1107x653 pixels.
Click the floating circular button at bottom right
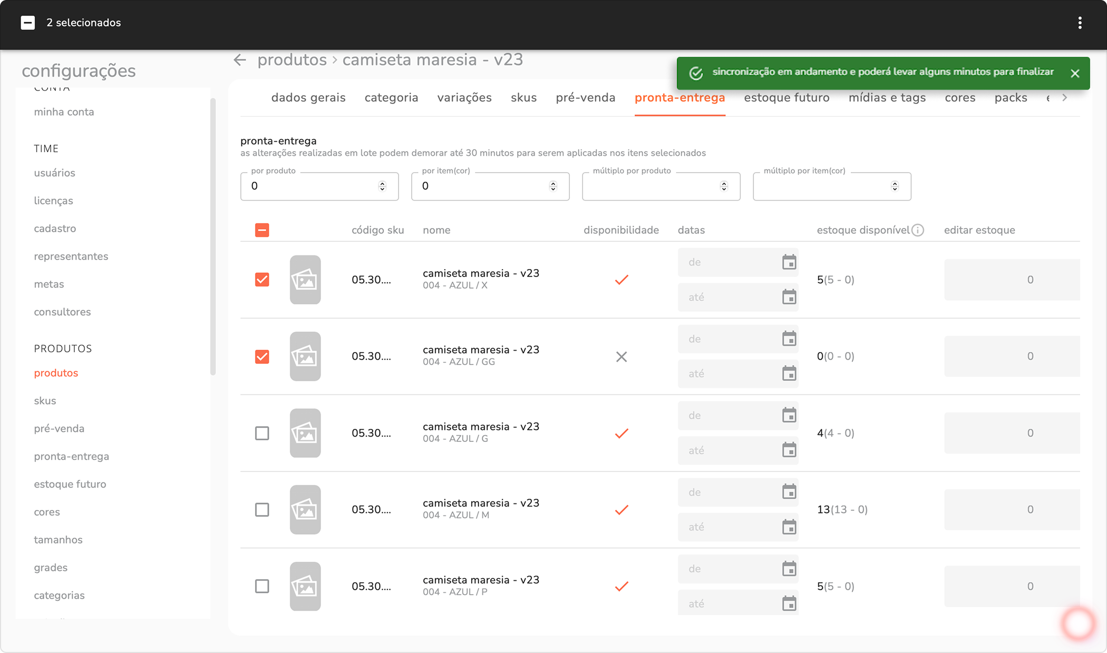[x=1078, y=623]
